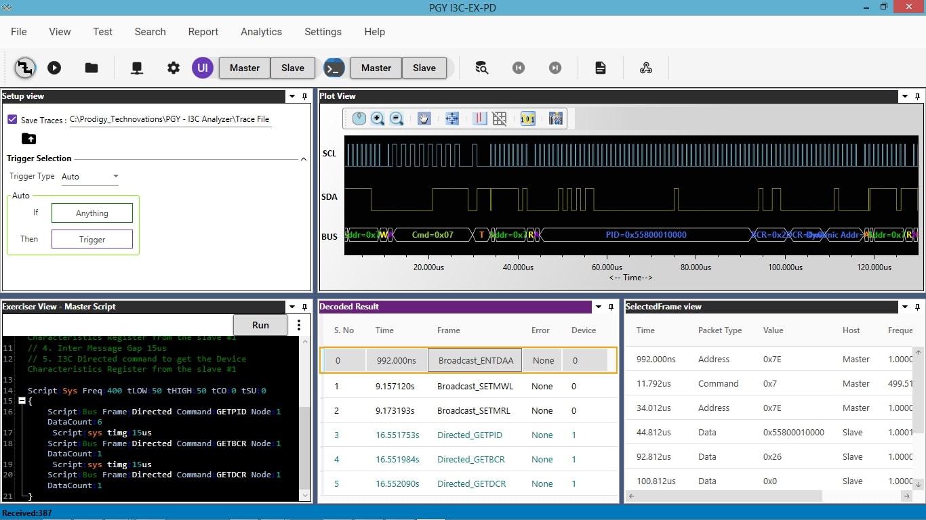926x520 pixels.
Task: Toggle the UI Master mode button
Action: point(244,68)
